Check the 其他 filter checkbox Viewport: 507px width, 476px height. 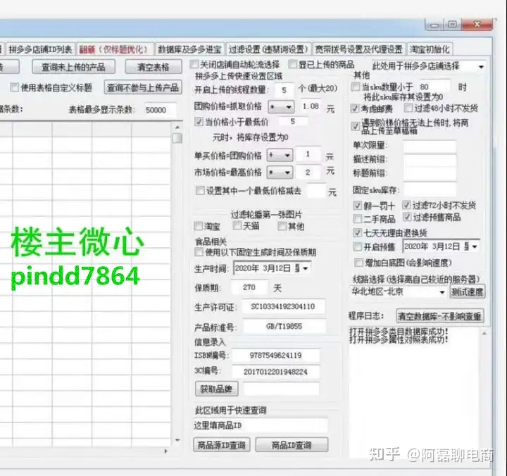tap(282, 226)
